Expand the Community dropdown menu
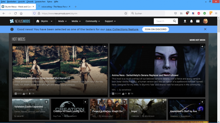Screen dimensions: 220x123 pyautogui.click(x=93, y=21)
